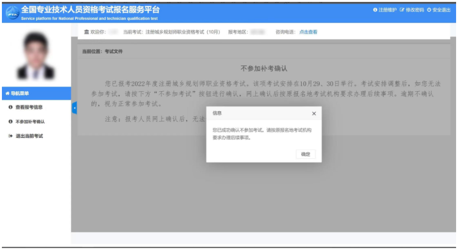Click the 点击查看 phone link
The height and width of the screenshot is (249, 458).
pos(308,32)
